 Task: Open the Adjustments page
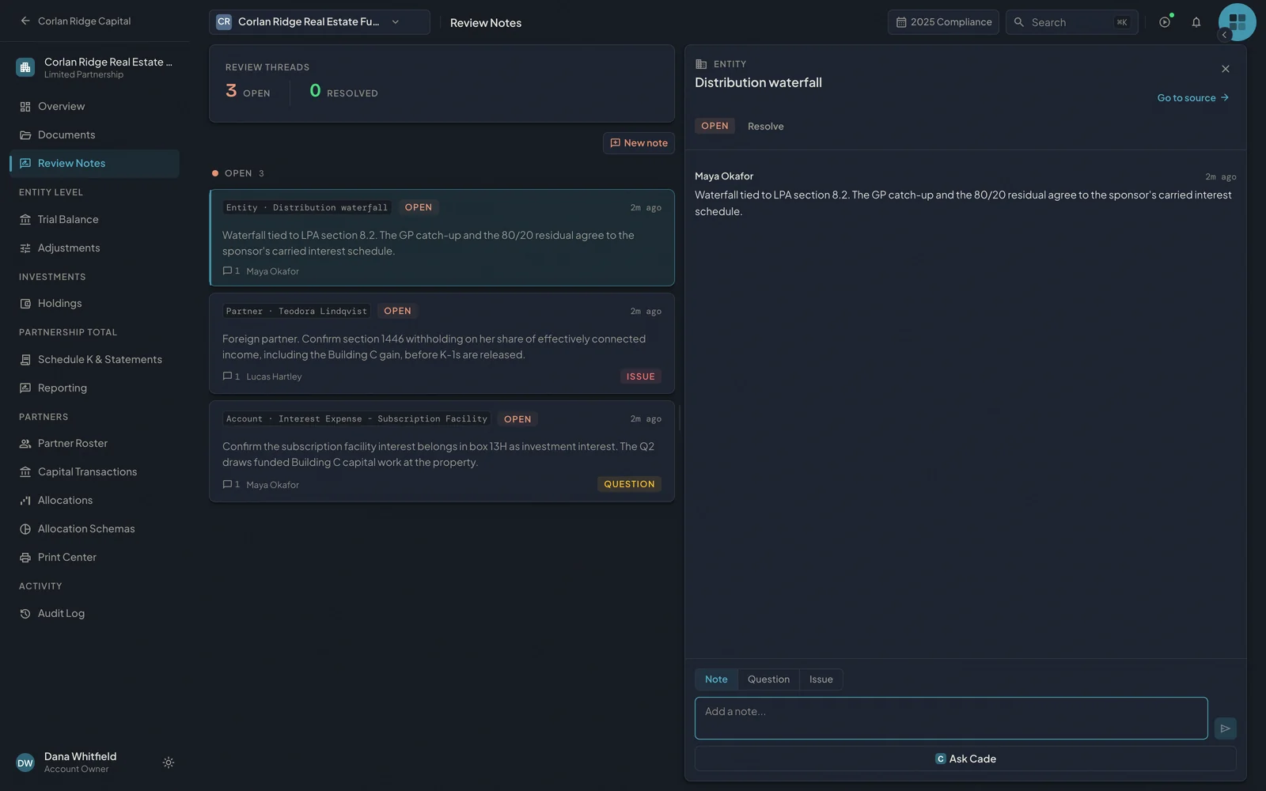click(x=94, y=248)
